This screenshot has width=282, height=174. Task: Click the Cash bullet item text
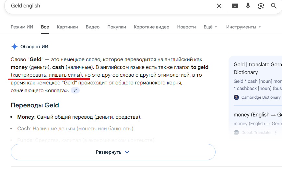pos(76,129)
